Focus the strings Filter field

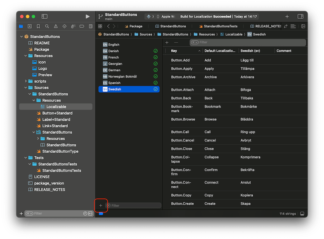point(248,42)
